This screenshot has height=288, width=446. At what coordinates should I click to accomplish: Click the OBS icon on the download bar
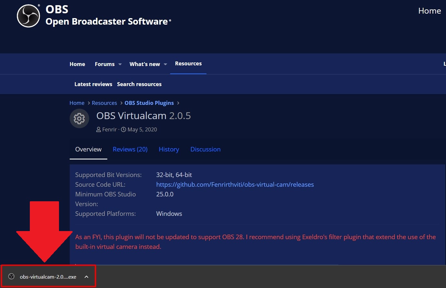point(11,277)
